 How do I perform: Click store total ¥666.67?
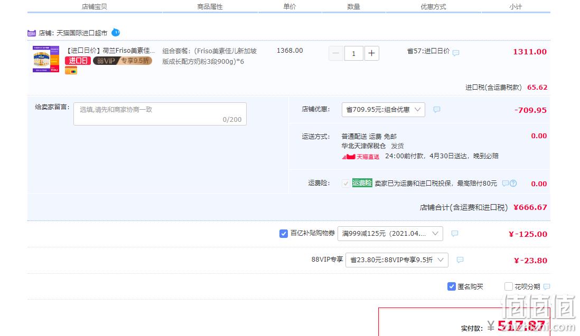(530, 207)
